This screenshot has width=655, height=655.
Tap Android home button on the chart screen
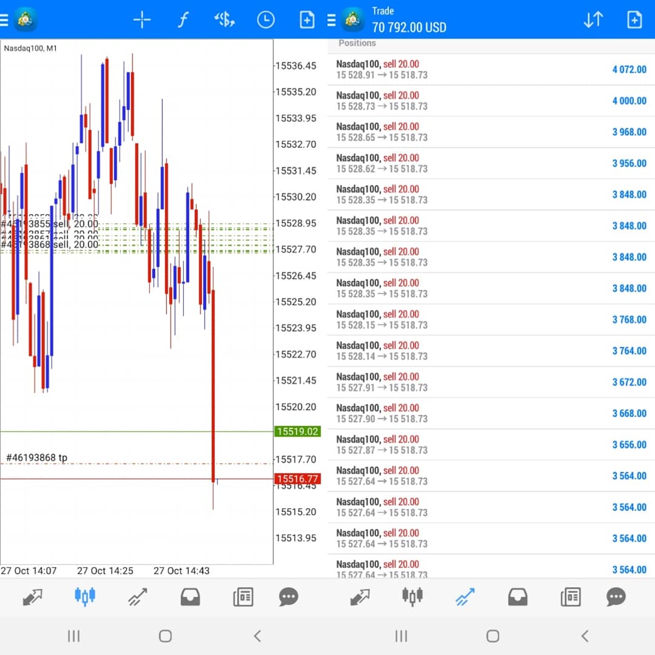pos(166,636)
